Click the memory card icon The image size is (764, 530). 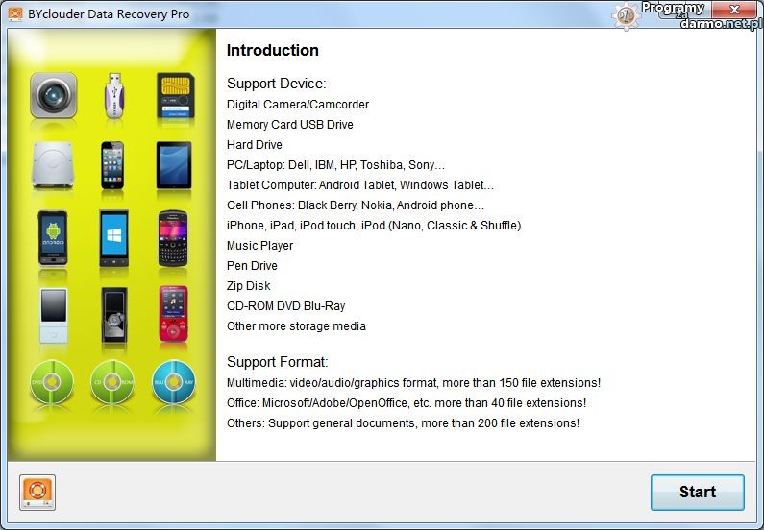[175, 95]
